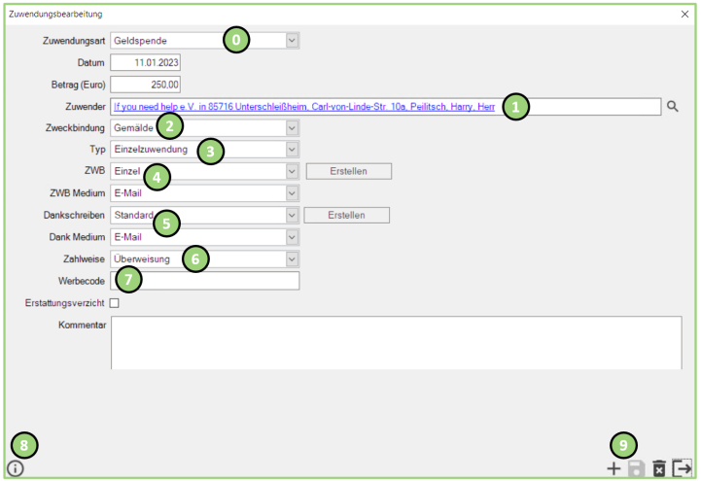Open the Zahlweise dropdown

coord(292,259)
